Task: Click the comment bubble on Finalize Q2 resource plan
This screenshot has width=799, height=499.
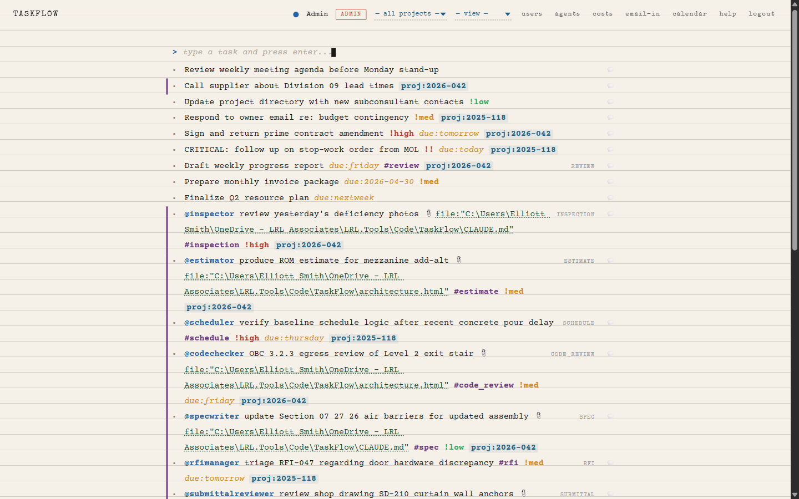Action: (610, 197)
